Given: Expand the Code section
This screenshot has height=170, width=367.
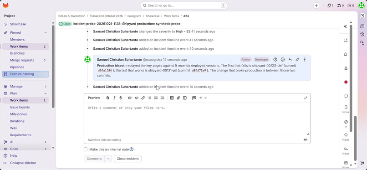Looking at the screenshot, I should click(x=46, y=149).
